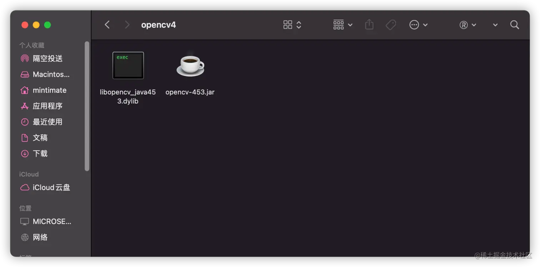The image size is (540, 267).
Task: Zoom the window with green button
Action: click(47, 25)
